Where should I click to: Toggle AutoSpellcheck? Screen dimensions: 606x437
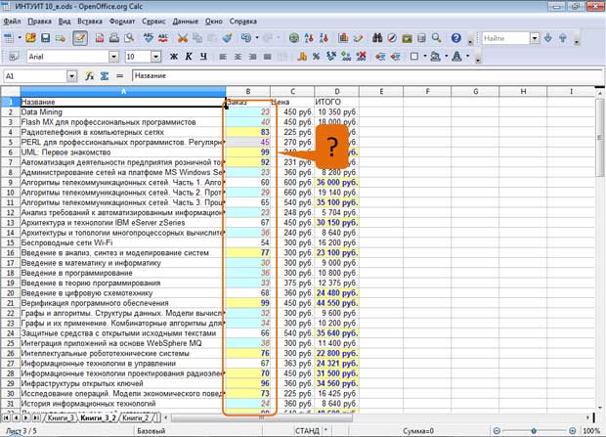coord(163,38)
